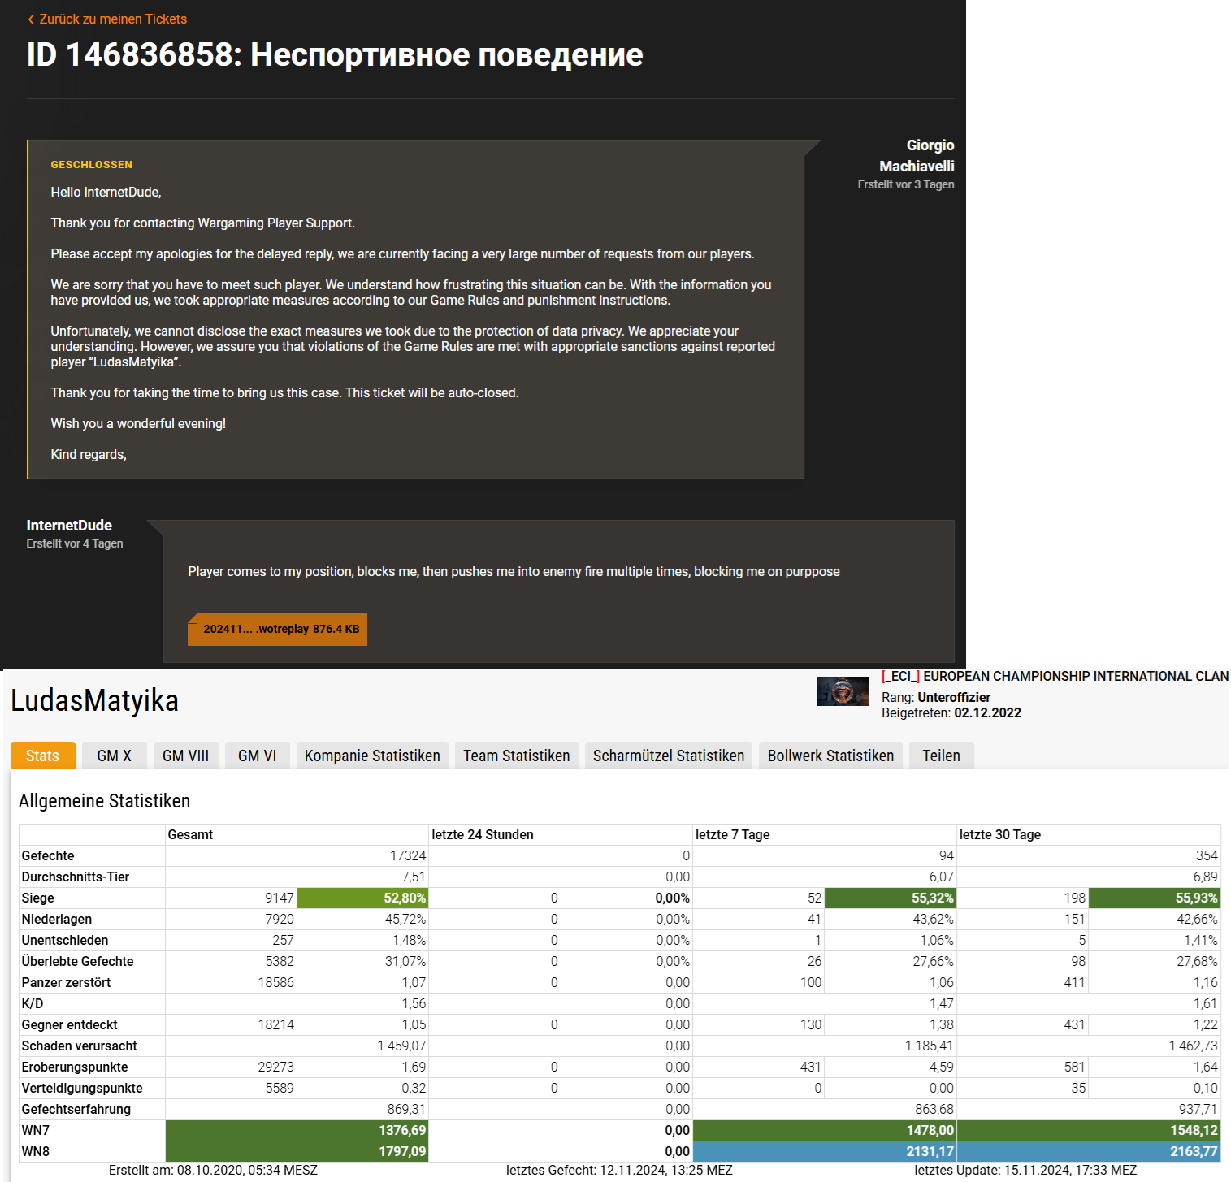This screenshot has width=1231, height=1182.
Task: Click the 'Allgemeine Statistiken' section heading
Action: (x=104, y=801)
